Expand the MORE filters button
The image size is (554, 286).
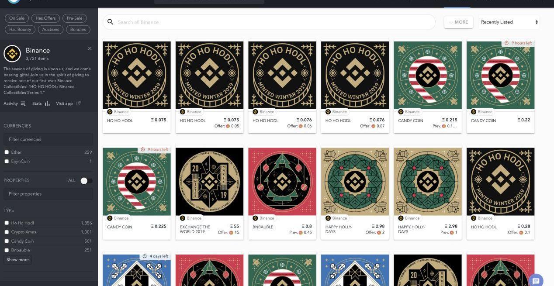point(458,22)
